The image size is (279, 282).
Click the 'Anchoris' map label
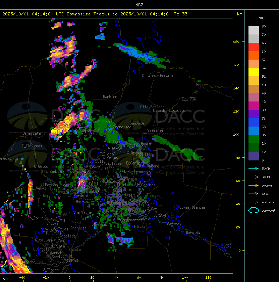(78, 228)
